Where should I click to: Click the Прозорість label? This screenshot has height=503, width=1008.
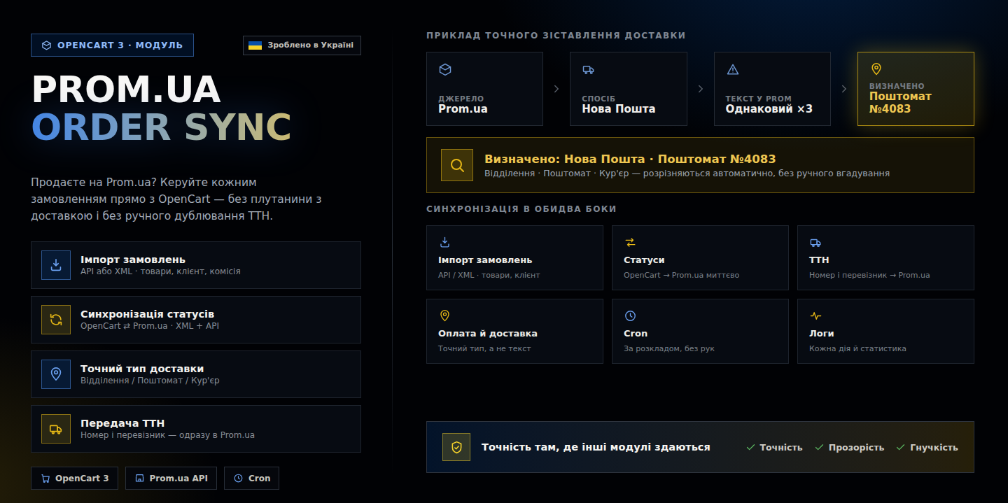coord(856,447)
